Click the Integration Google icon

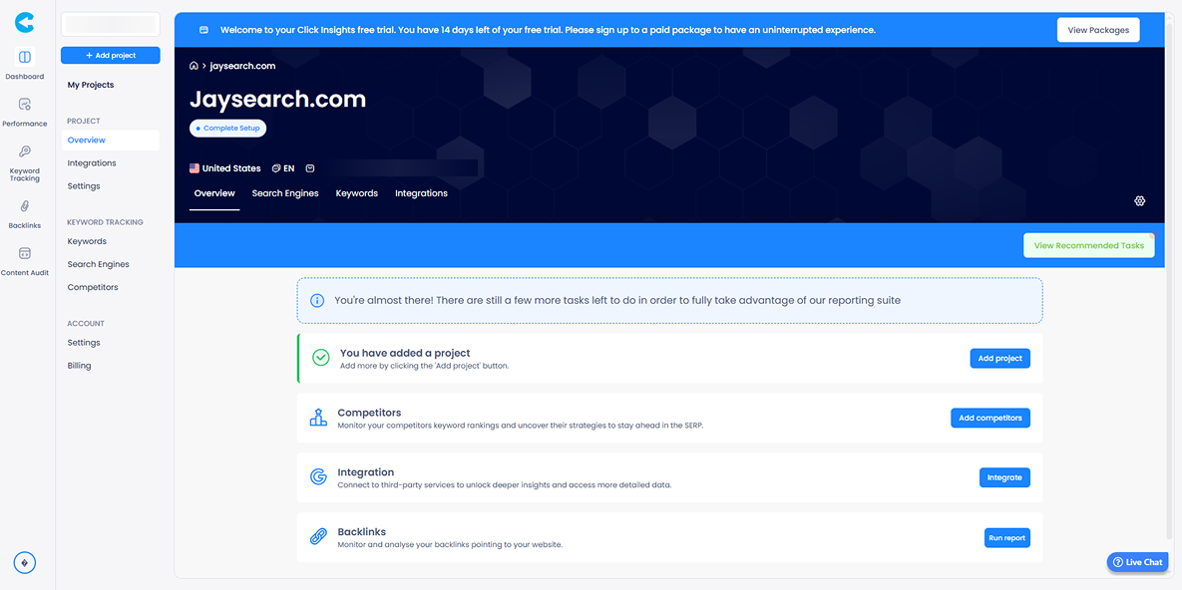[x=318, y=477]
